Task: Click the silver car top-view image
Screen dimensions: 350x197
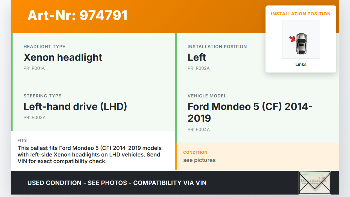Action: tap(301, 43)
